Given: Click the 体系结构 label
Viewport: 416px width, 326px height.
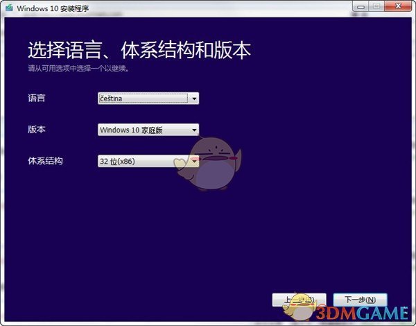Looking at the screenshot, I should pyautogui.click(x=45, y=161).
